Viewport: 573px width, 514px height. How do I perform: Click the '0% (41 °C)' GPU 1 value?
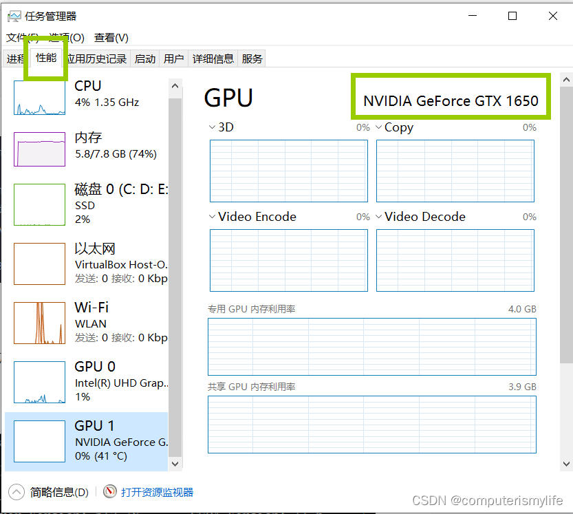[101, 456]
